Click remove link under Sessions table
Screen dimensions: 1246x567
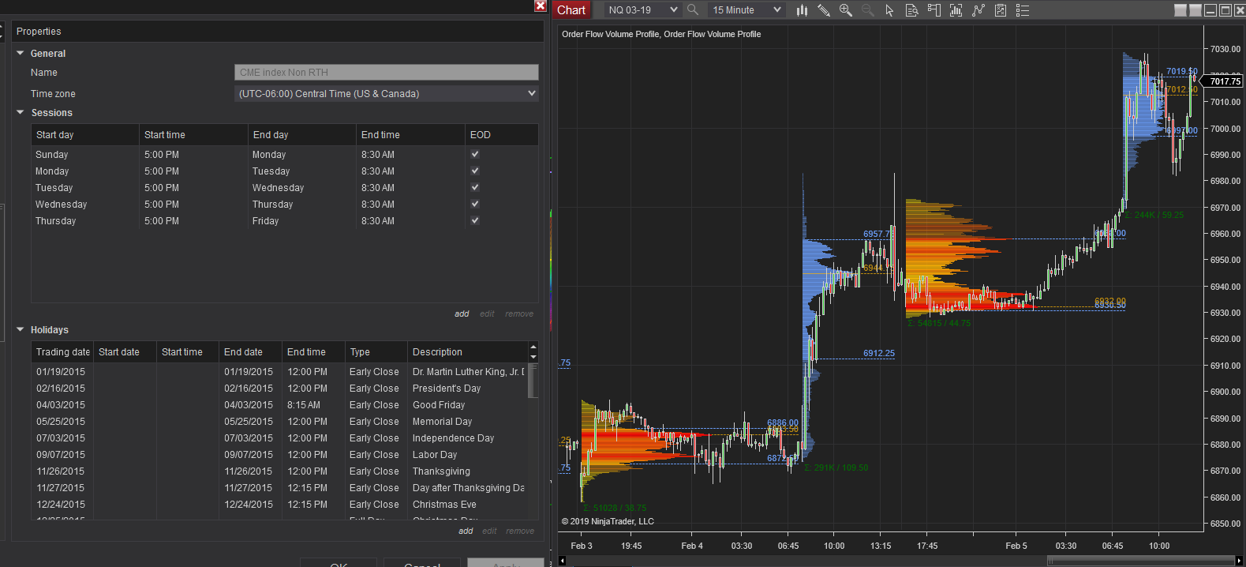[x=519, y=314]
